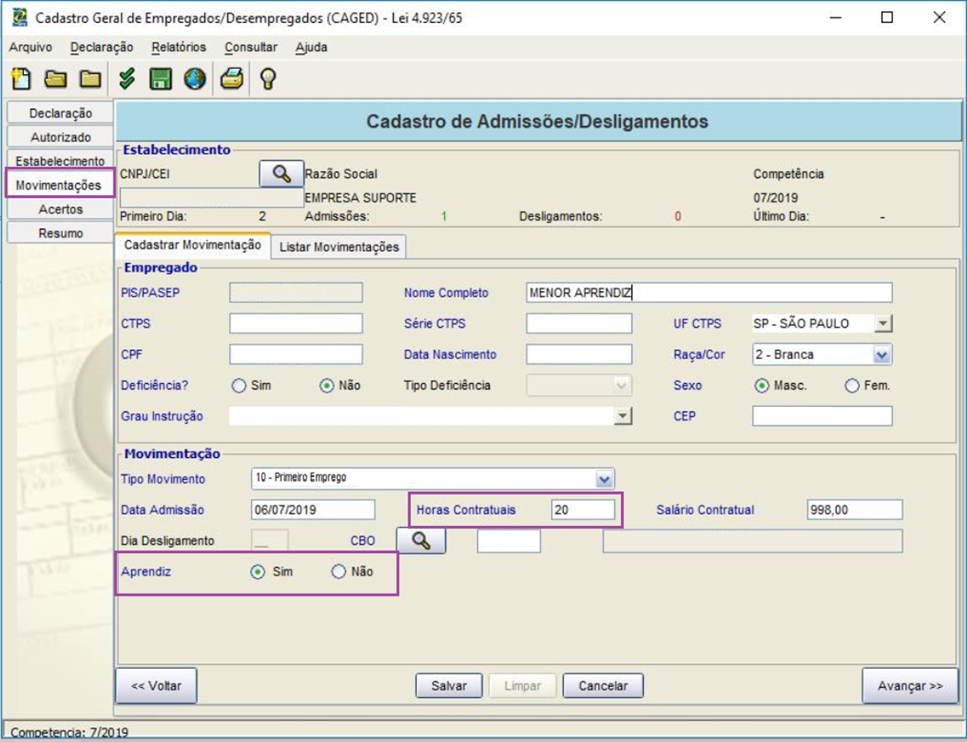
Task: Select Sim for Aprendiz
Action: (x=258, y=572)
